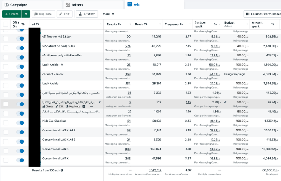Toggle the v2-patient on bed ad switch

[x=20, y=48]
